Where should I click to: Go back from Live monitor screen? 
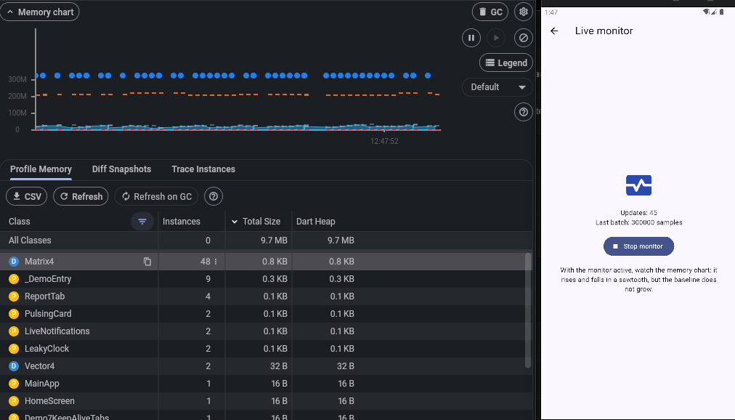pos(554,31)
